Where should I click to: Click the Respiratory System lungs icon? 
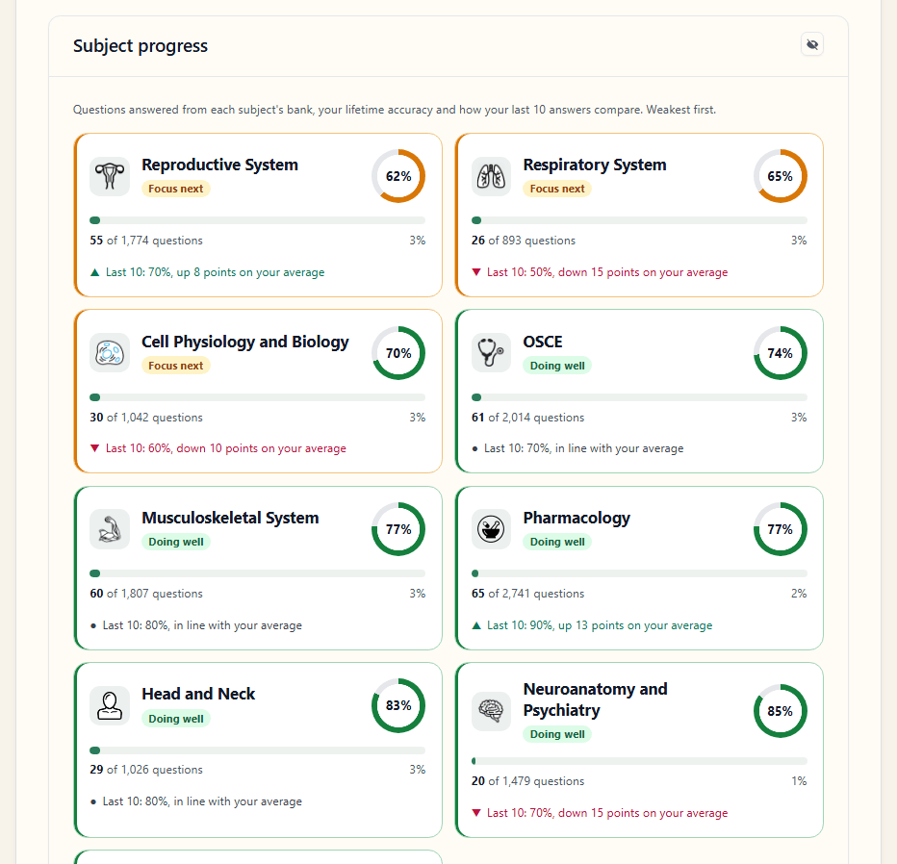tap(492, 177)
